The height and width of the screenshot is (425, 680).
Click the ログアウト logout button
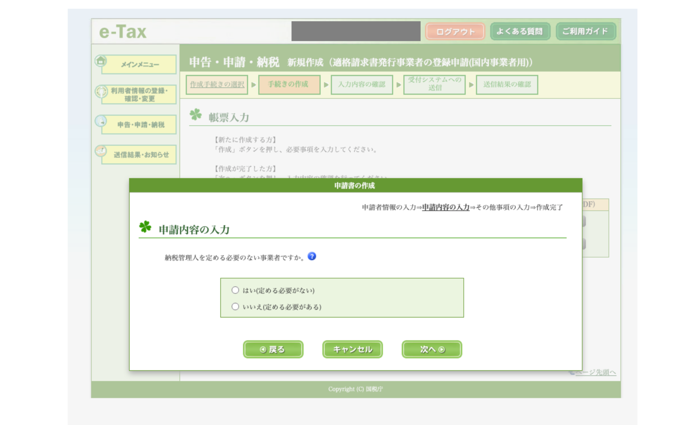coord(455,32)
